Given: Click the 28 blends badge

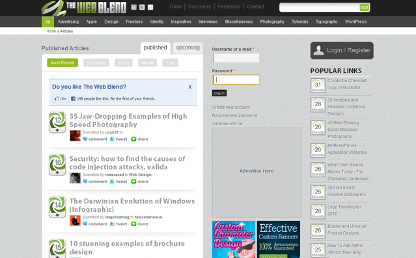Looking at the screenshot, I should pos(318,105).
